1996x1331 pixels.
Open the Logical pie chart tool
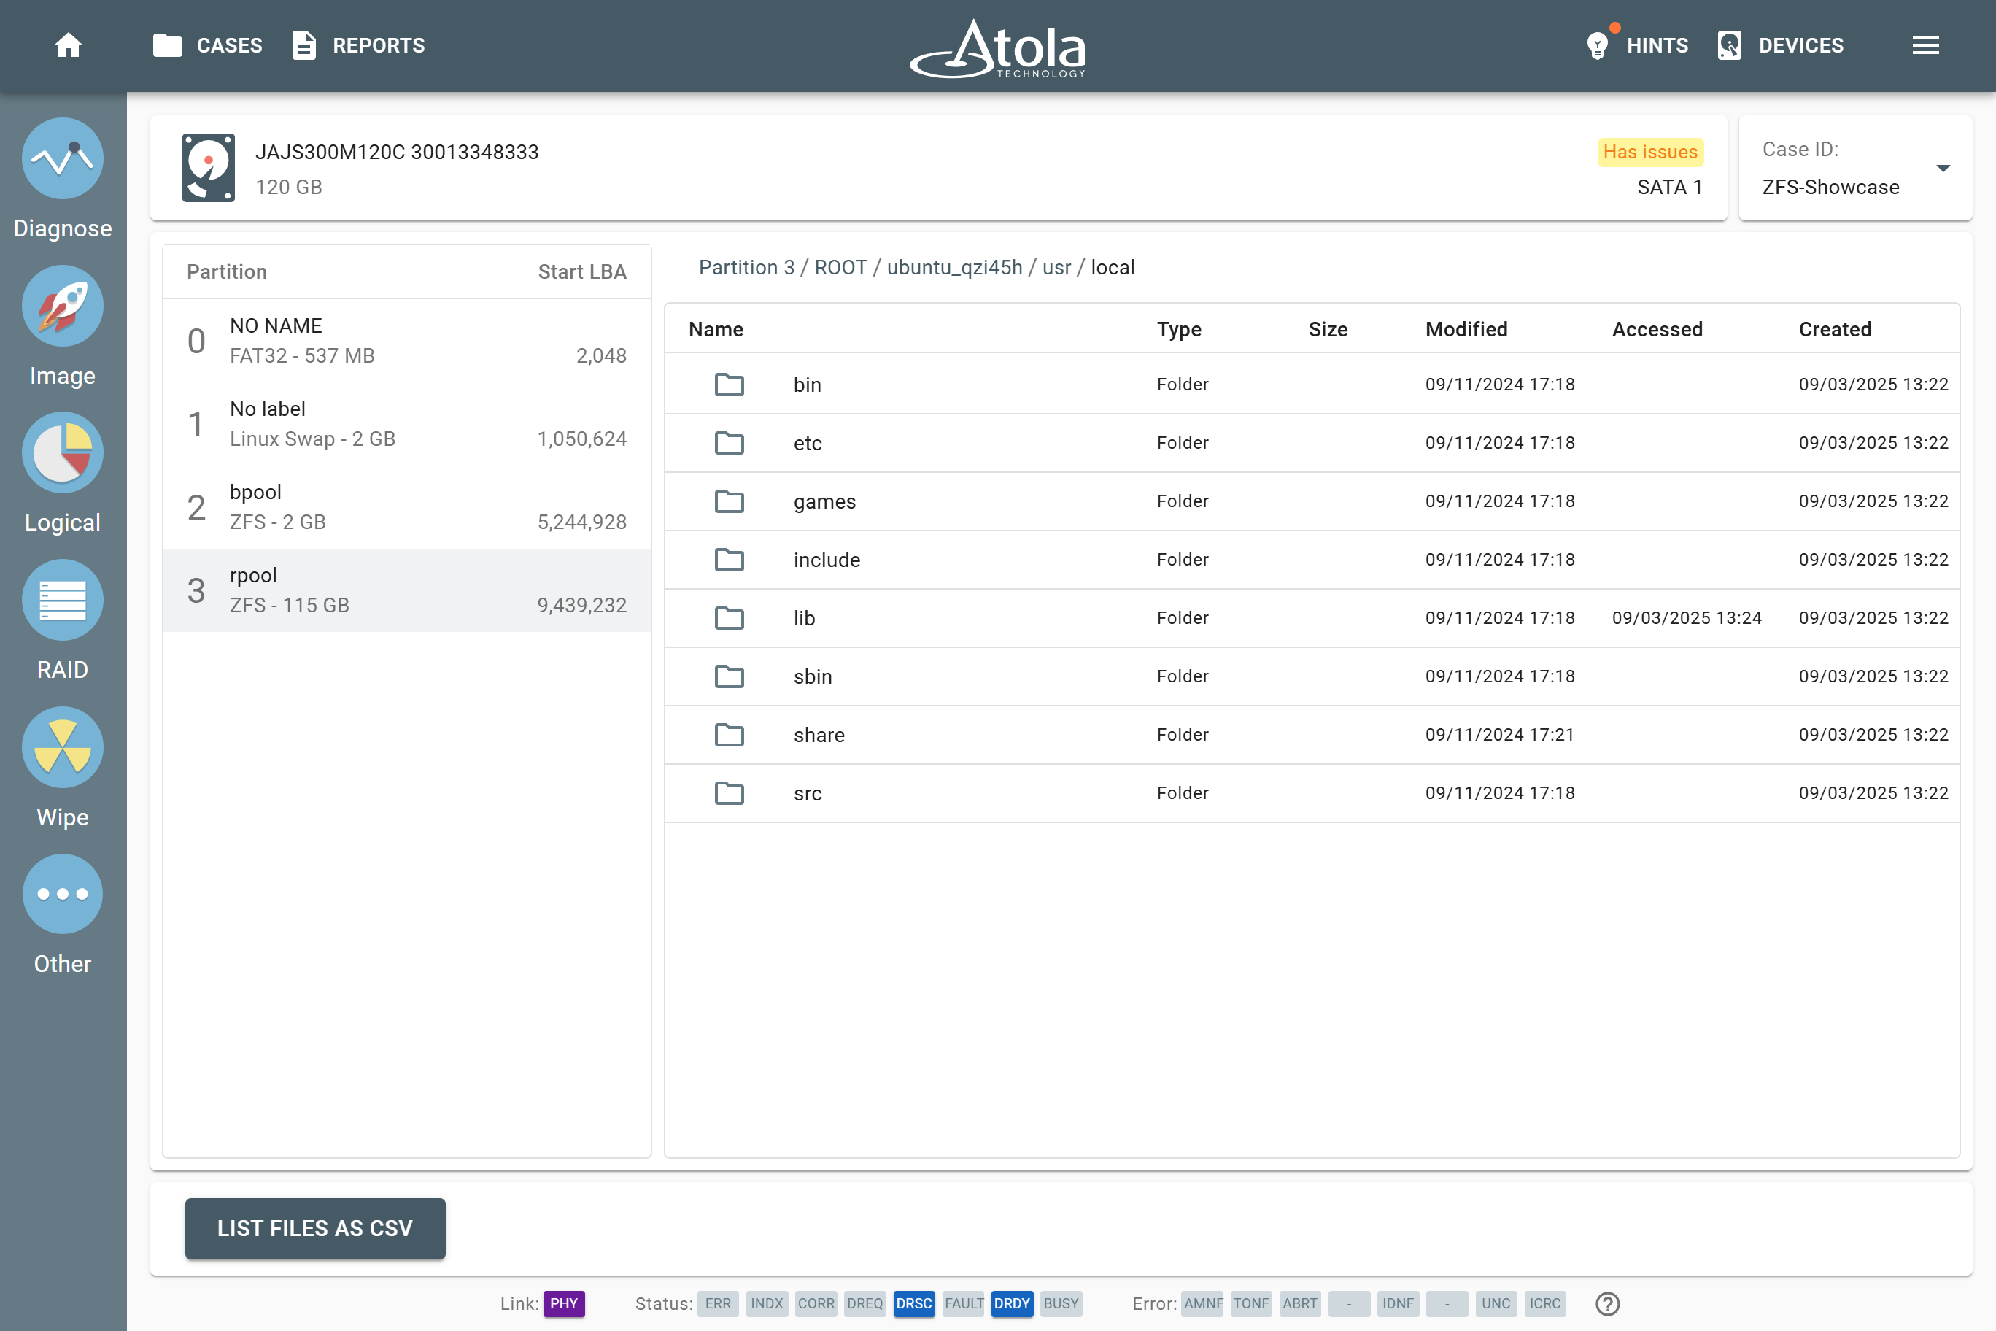point(63,452)
